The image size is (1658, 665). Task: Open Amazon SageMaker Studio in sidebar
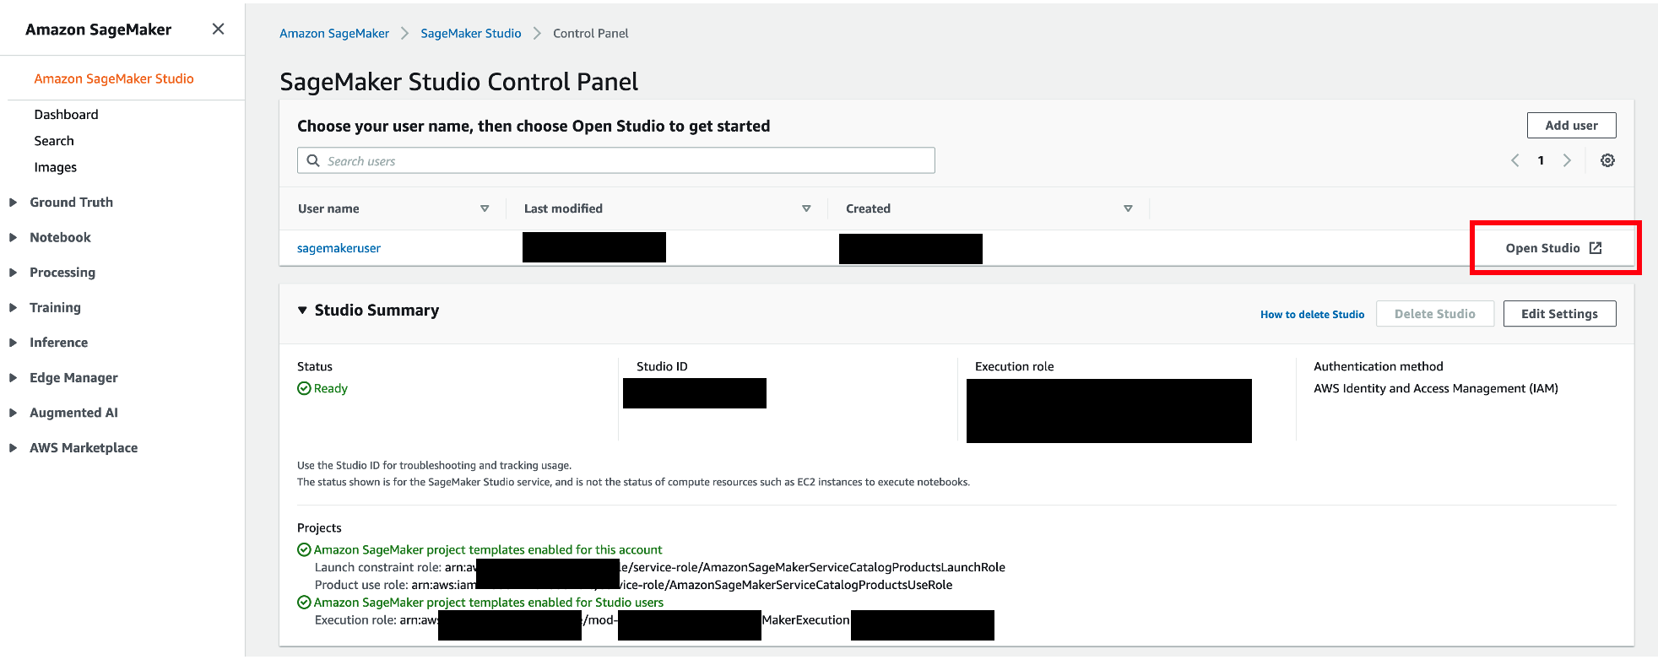[114, 78]
